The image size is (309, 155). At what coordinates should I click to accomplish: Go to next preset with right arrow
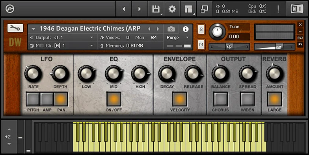(x=140, y=9)
